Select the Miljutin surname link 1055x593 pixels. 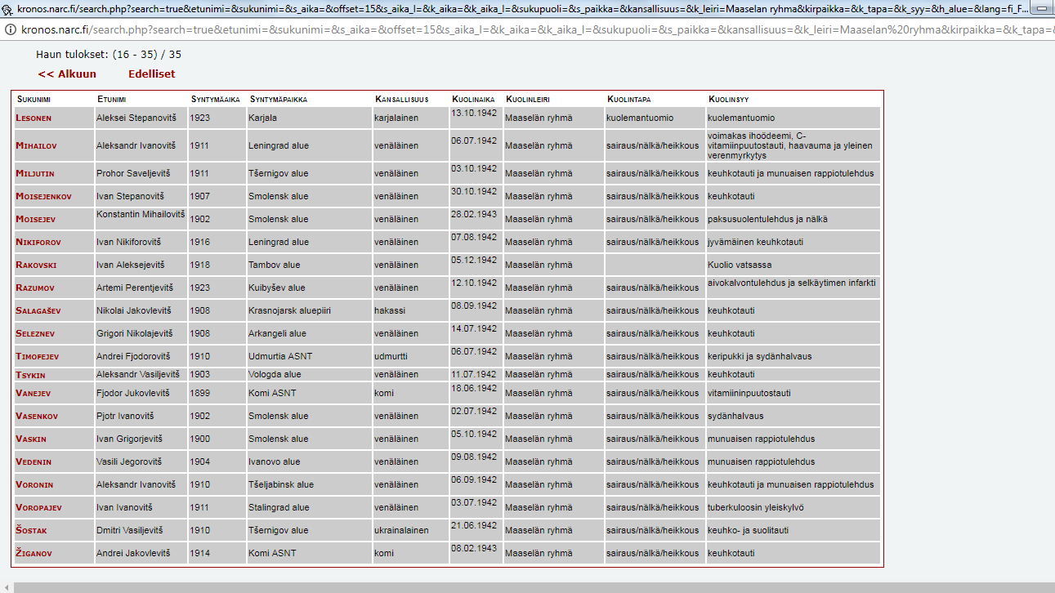pos(34,174)
